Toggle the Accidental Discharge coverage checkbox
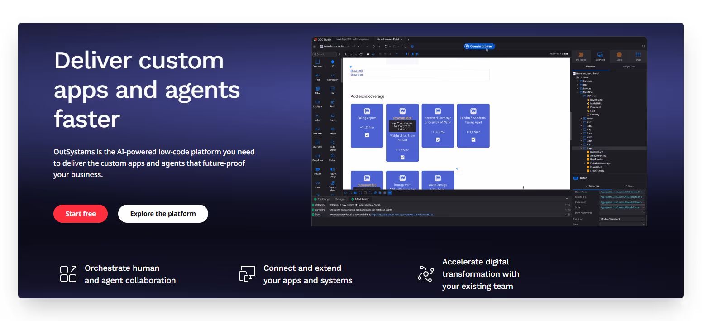 point(438,139)
